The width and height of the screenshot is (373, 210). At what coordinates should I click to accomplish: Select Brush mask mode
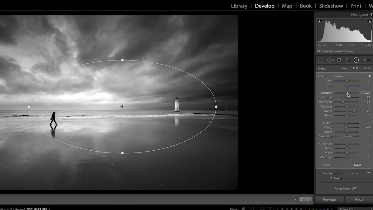367,68
